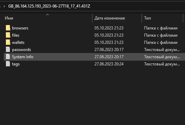
Task: Click the GB_86.164.125.193 folder name in the address bar
Action: pos(49,6)
